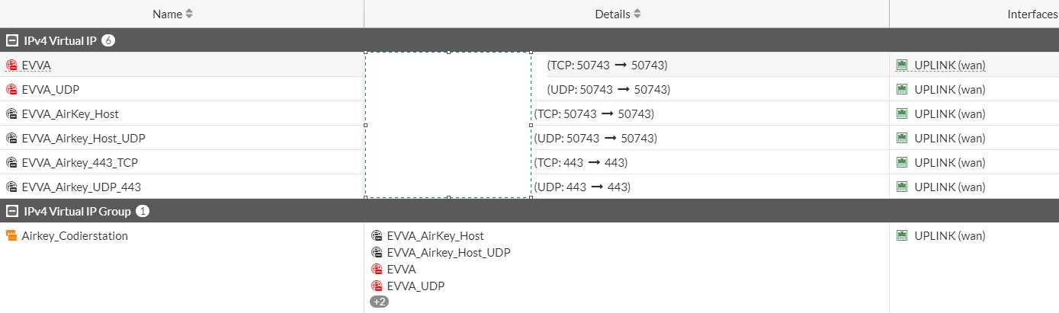This screenshot has width=1059, height=313.
Task: Sort by the Details column arrows
Action: (637, 14)
